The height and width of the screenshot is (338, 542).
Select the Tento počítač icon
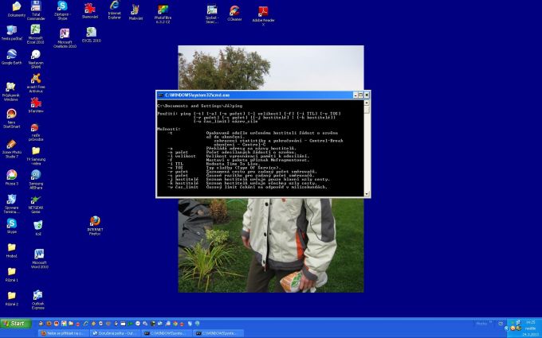click(x=12, y=30)
